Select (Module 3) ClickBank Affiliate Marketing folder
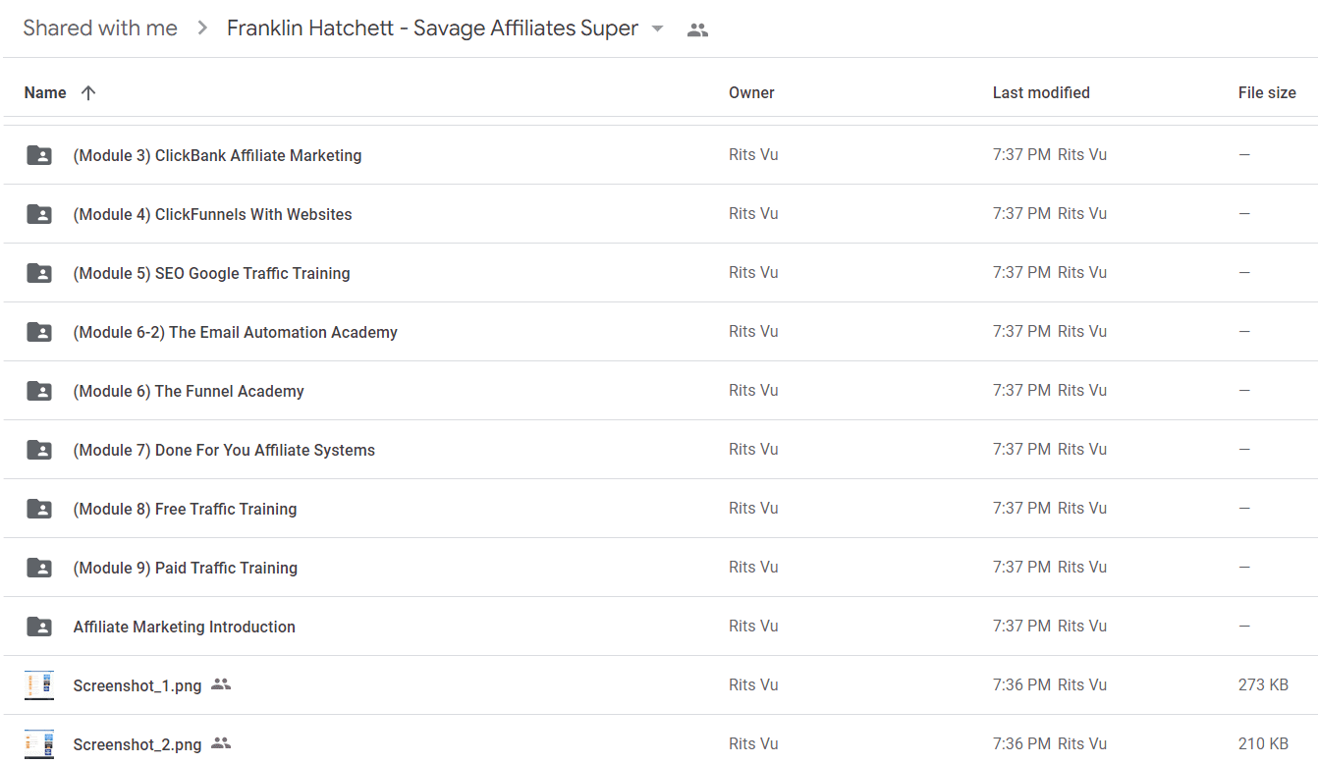The image size is (1318, 764). [217, 155]
